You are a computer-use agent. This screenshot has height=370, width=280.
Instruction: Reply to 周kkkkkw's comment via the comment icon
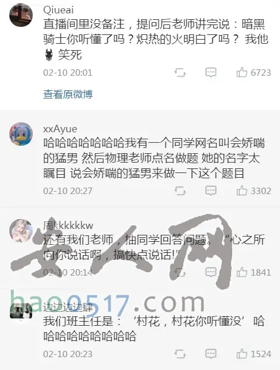pos(211,272)
